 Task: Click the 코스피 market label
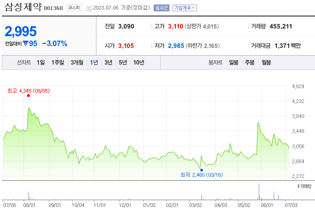click(x=74, y=8)
